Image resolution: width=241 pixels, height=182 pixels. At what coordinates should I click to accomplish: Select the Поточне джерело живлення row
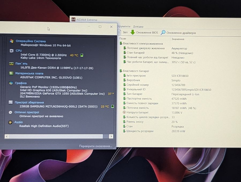pyautogui.click(x=155, y=48)
